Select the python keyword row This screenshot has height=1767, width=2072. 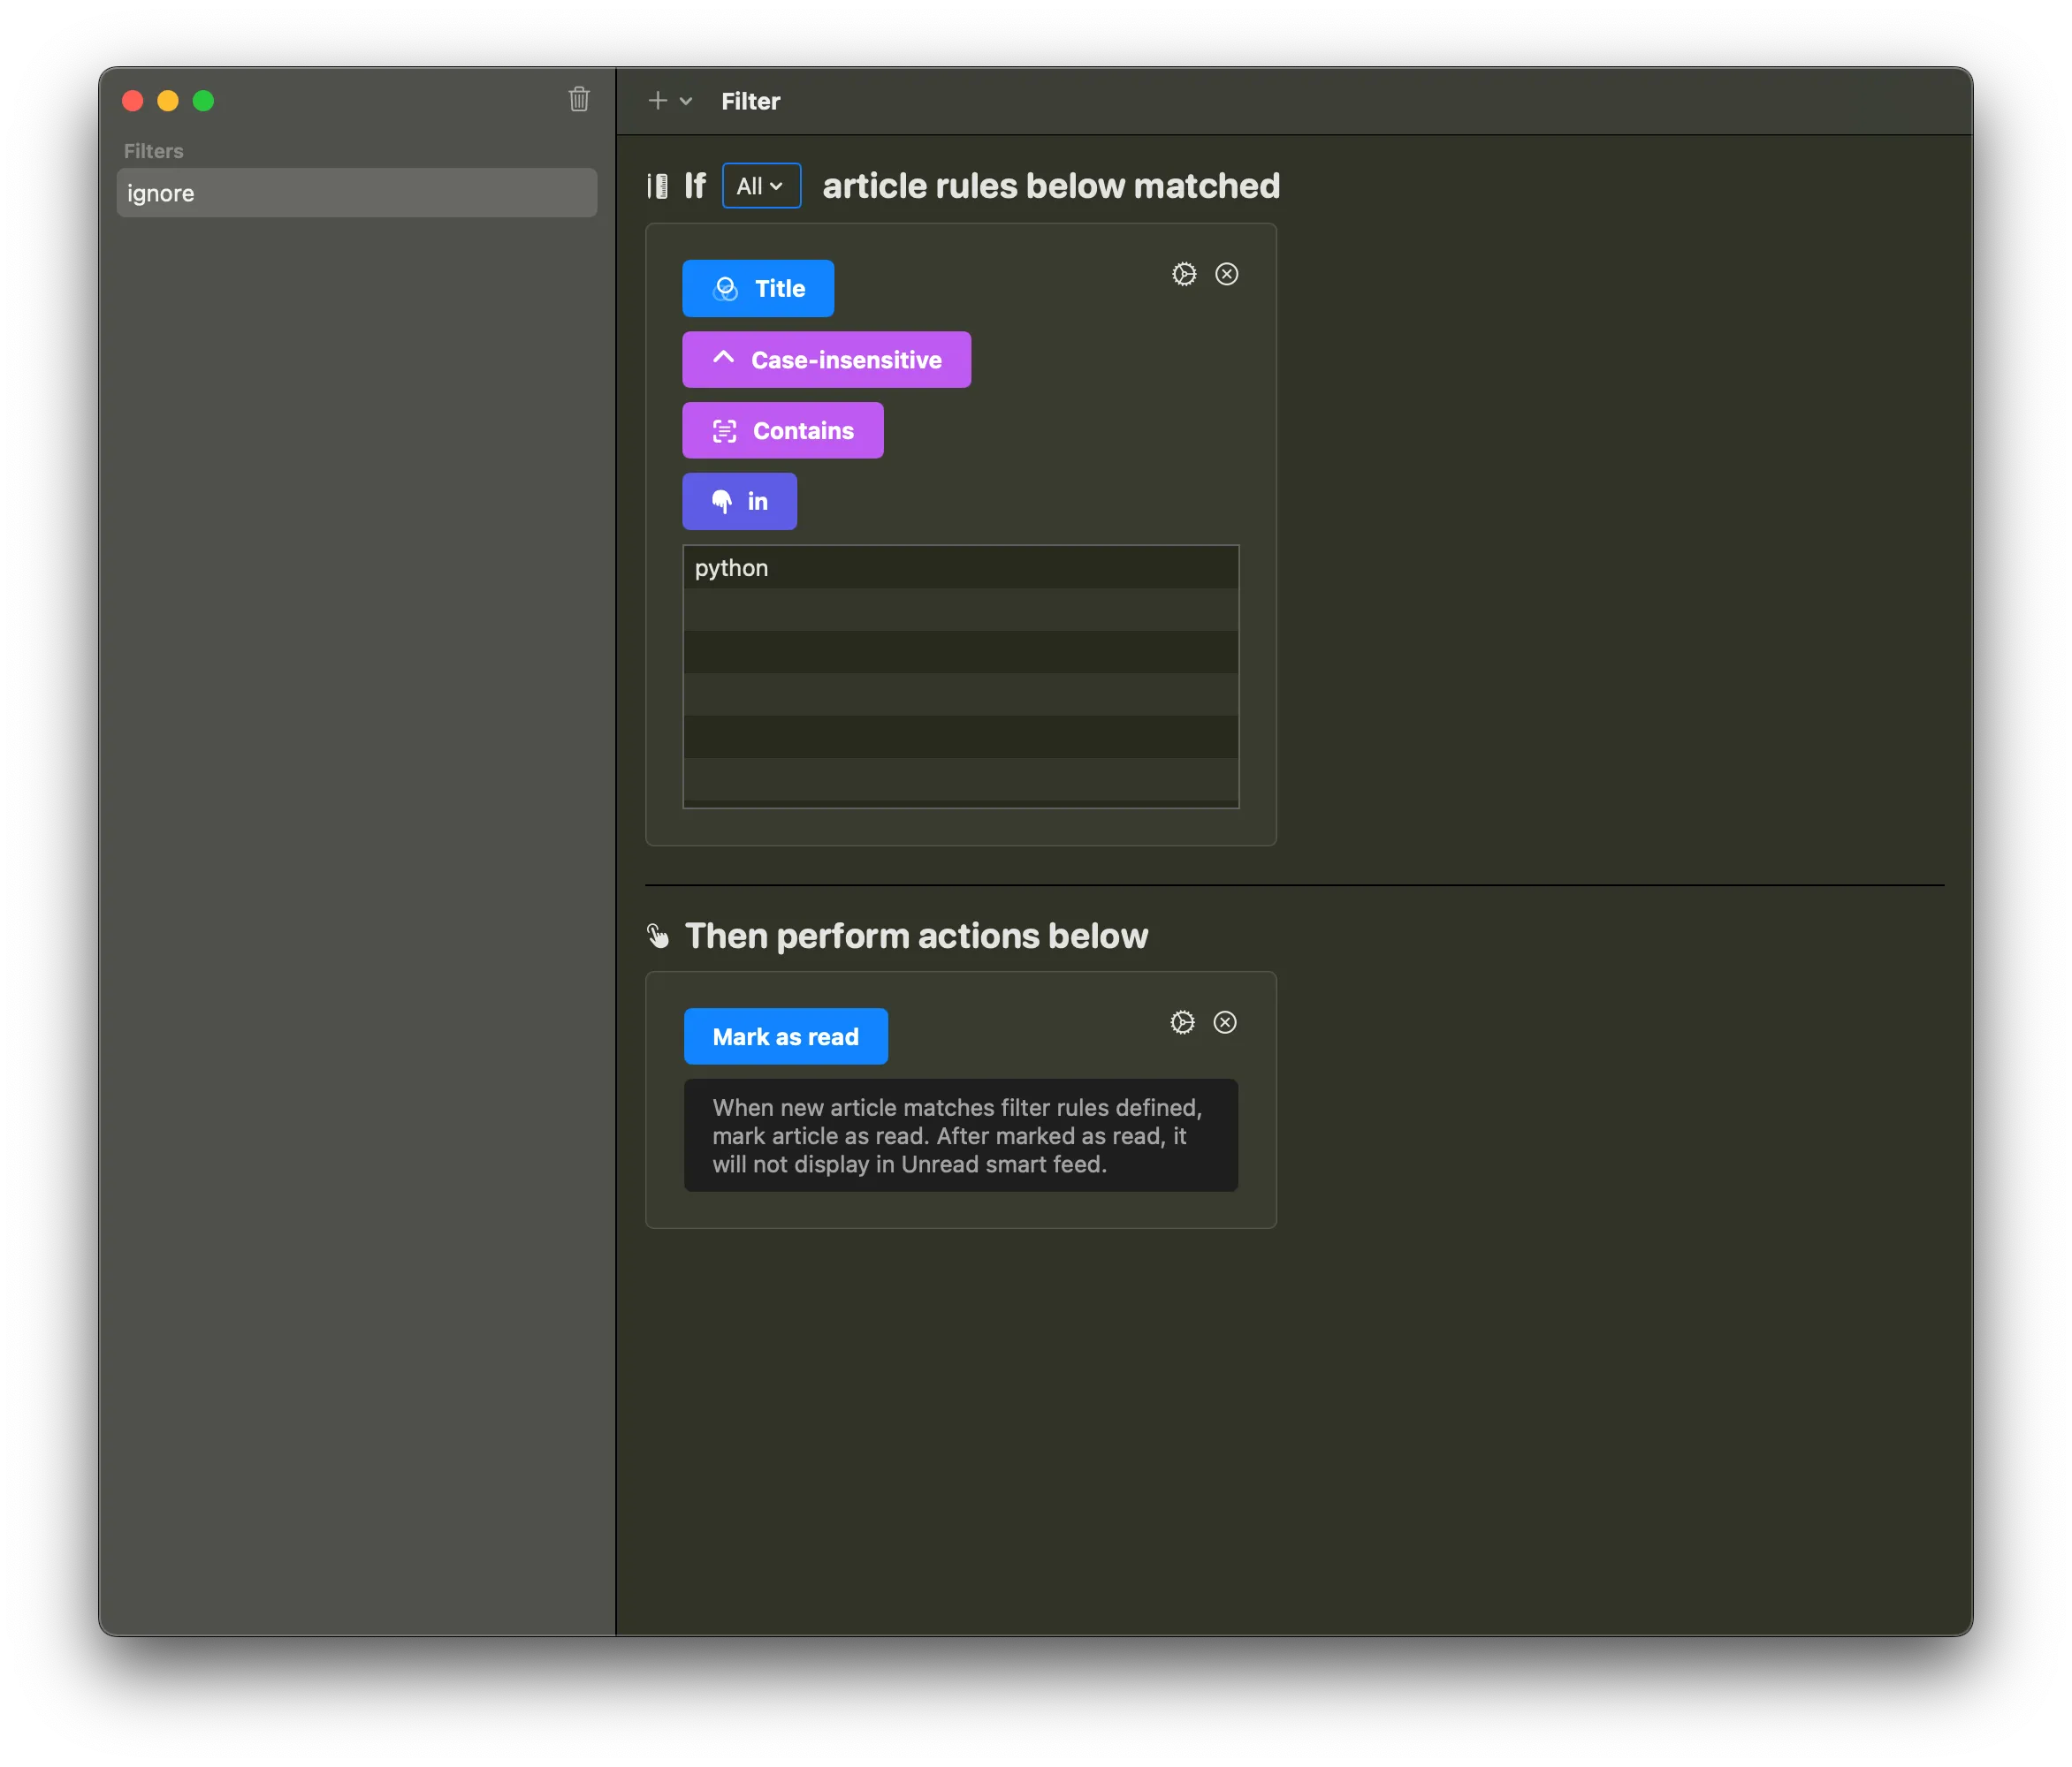(960, 568)
